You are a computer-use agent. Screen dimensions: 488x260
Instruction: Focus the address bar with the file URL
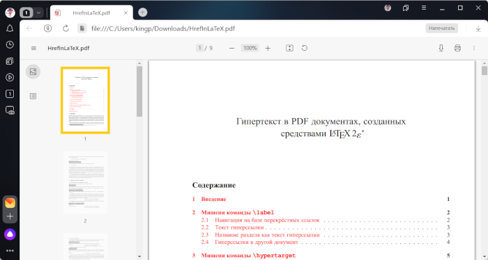163,29
